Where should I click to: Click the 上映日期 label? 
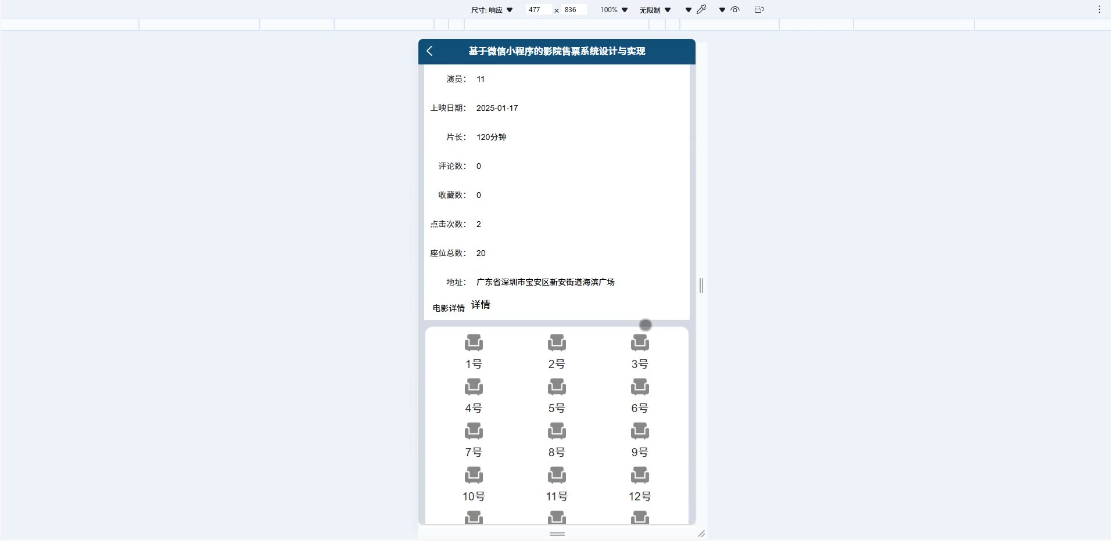click(448, 108)
